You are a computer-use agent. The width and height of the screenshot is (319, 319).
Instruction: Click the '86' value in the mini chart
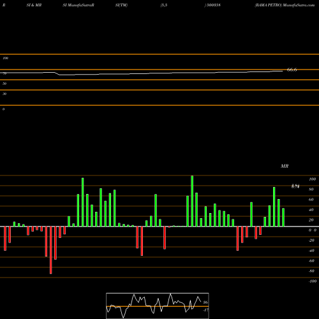(x=205, y=302)
